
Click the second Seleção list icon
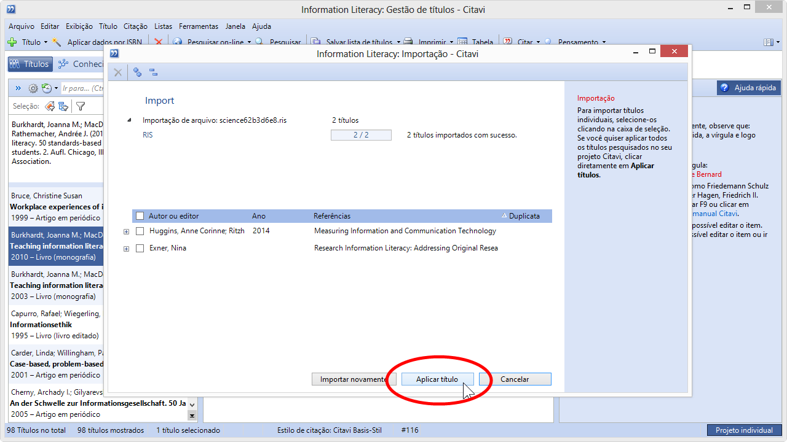point(63,106)
